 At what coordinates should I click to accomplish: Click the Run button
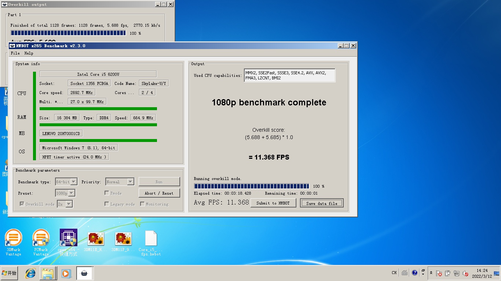[x=159, y=182]
